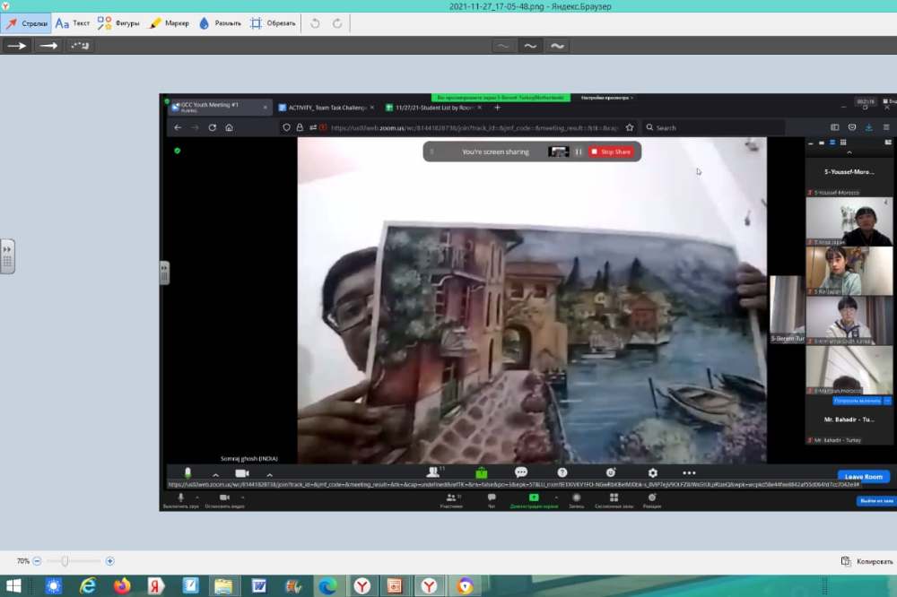Open Firefox from the taskbar
Screen dimensions: 897x597
point(122,586)
